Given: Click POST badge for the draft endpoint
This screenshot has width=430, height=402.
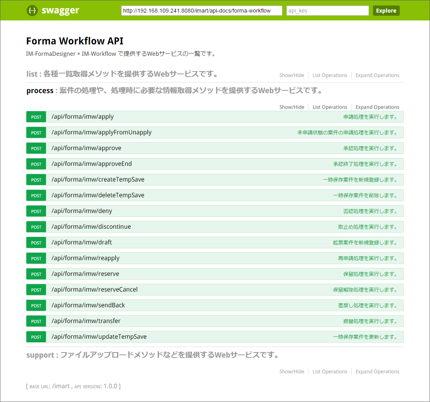Looking at the screenshot, I should [x=36, y=242].
